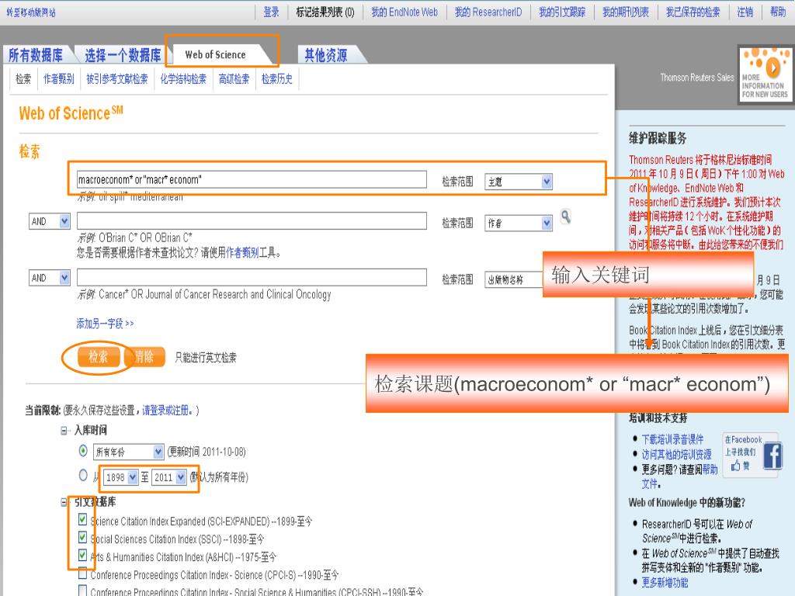This screenshot has width=795, height=596.
Task: Open the Advanced Search sub-tab
Action: pyautogui.click(x=234, y=78)
